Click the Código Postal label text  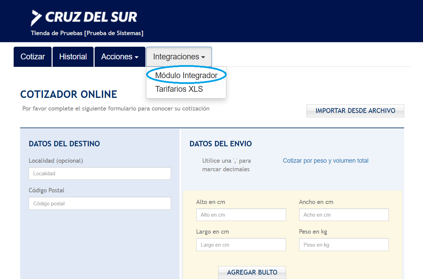(x=46, y=190)
